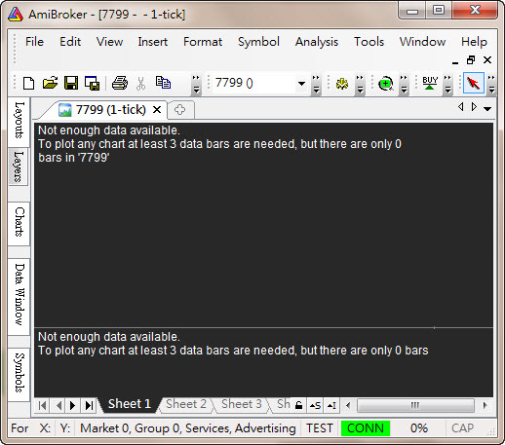Click the 0% status bar entry
Viewport: 505px width, 445px height.
point(418,428)
